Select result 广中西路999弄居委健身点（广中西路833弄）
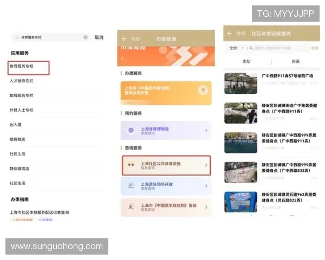The height and width of the screenshot is (260, 325). click(x=289, y=168)
